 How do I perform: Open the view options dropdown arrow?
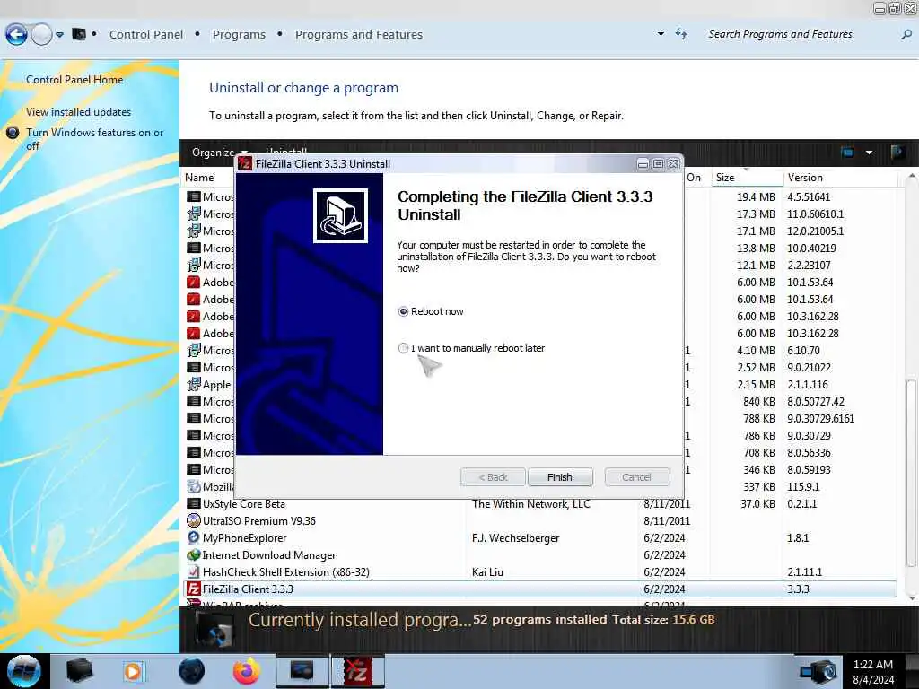tap(869, 153)
